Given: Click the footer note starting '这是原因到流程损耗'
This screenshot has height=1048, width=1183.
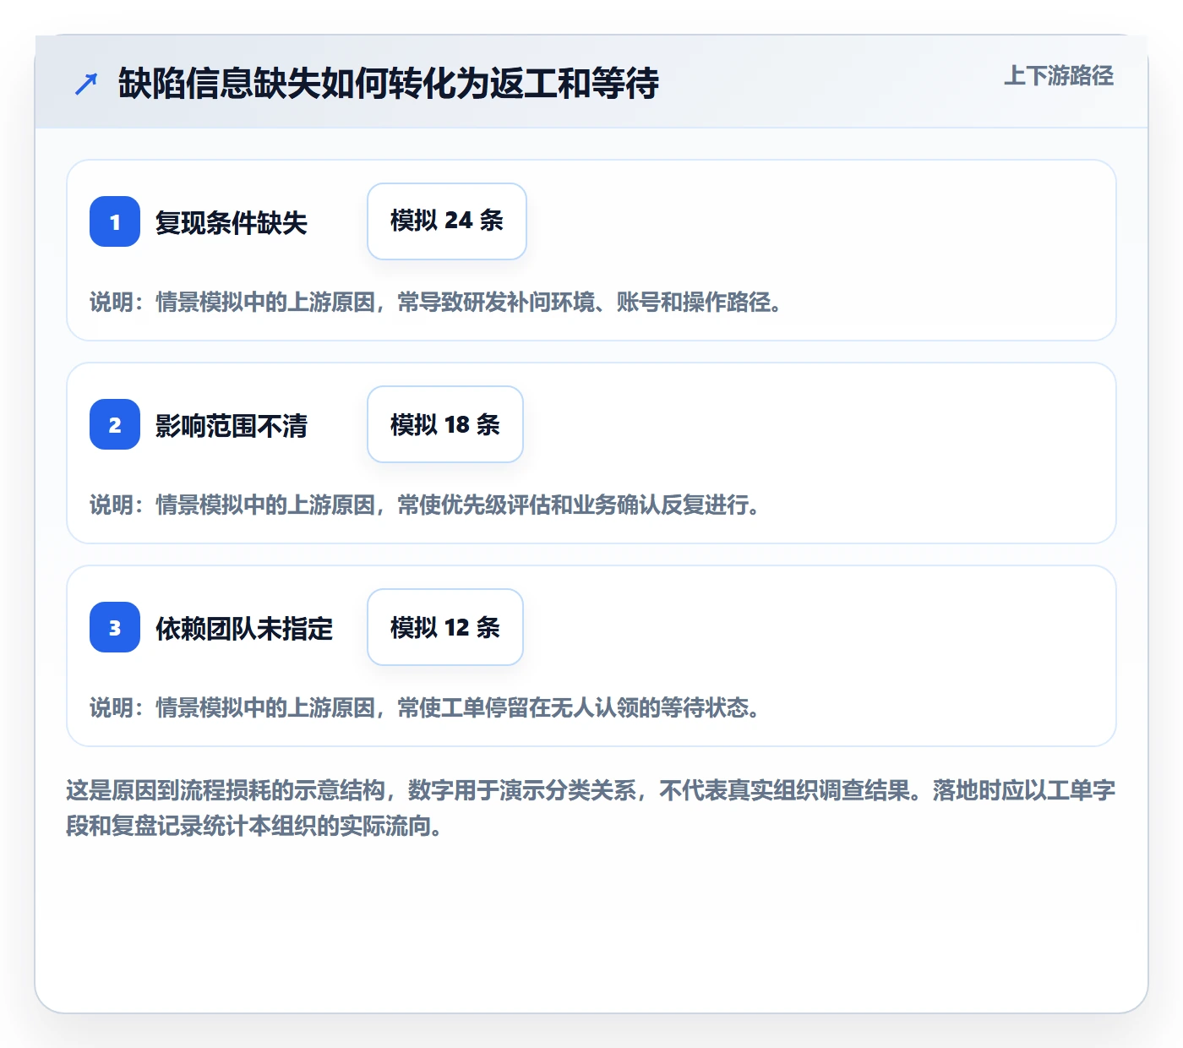Looking at the screenshot, I should (591, 808).
